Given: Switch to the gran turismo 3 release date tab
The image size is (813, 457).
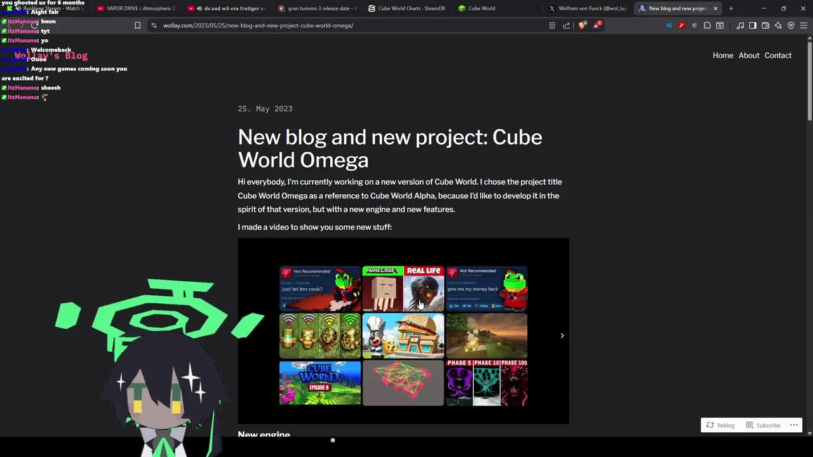Looking at the screenshot, I should click(318, 8).
